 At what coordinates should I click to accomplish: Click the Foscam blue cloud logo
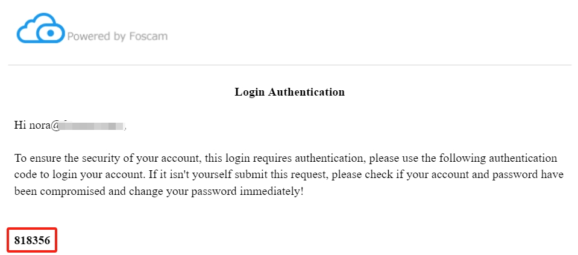pyautogui.click(x=41, y=28)
